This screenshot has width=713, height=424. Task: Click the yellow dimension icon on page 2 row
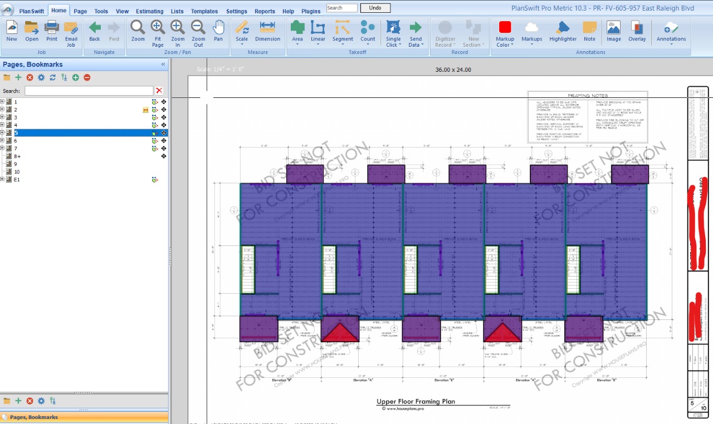tap(146, 110)
